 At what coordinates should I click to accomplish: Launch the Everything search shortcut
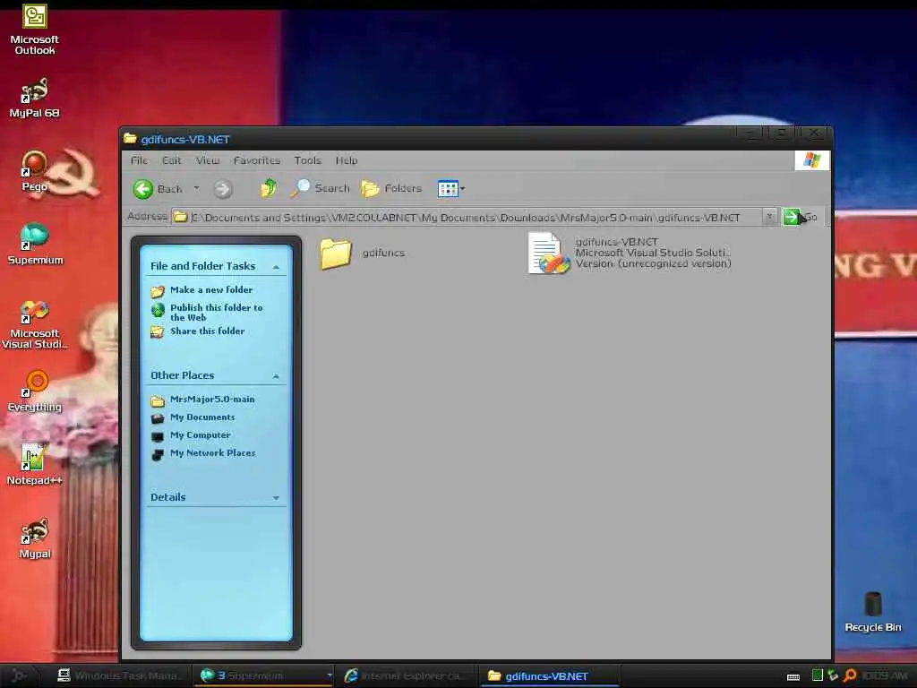point(35,391)
